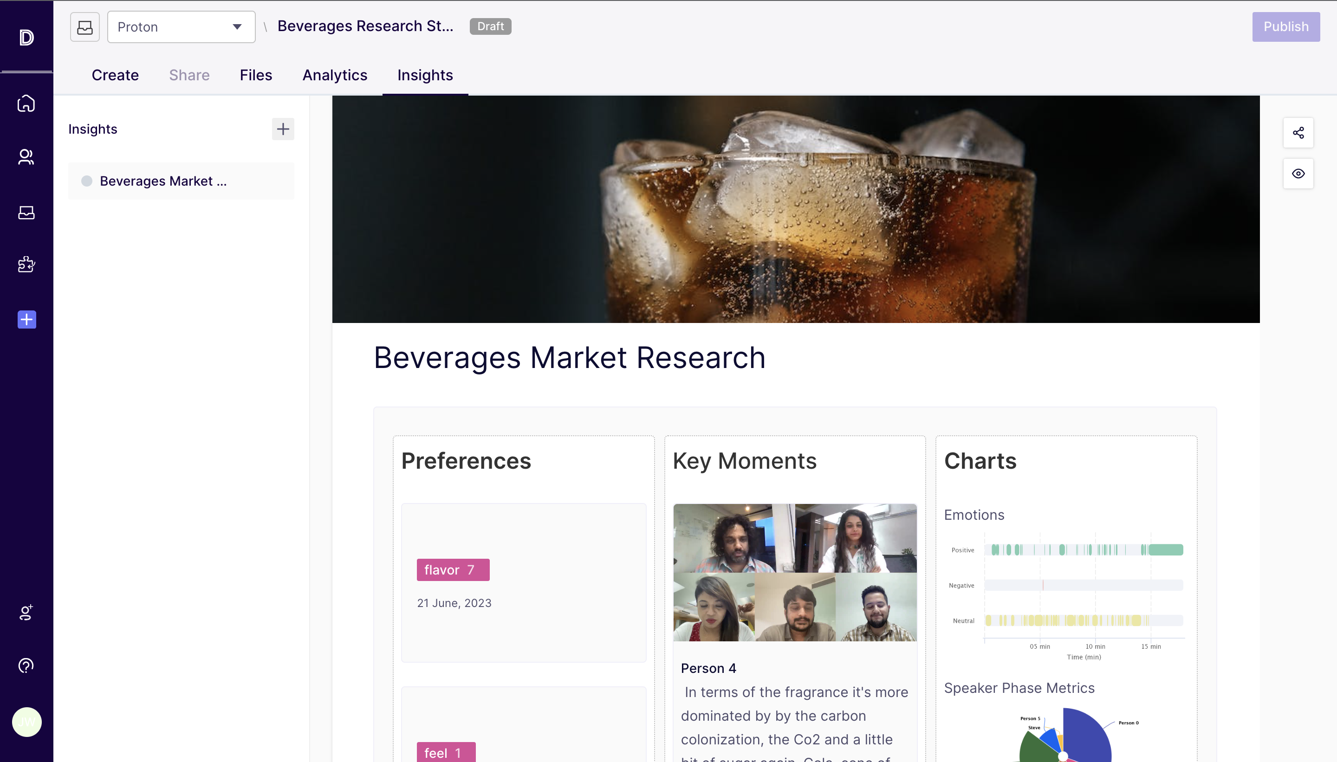Click the Key Moments heading
This screenshot has height=762, width=1337.
click(745, 460)
